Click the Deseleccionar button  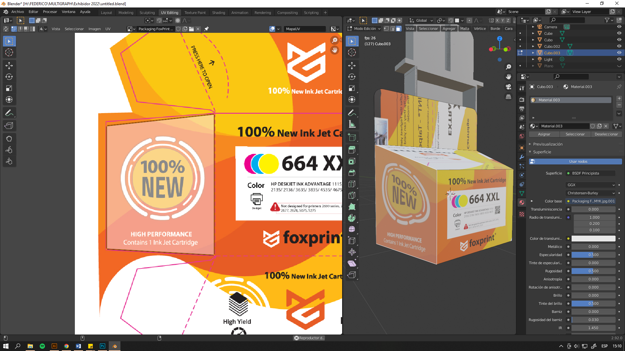(x=606, y=134)
